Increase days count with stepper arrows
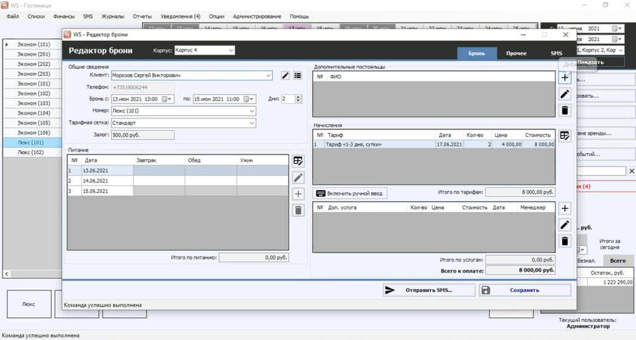The image size is (636, 340). 299,97
